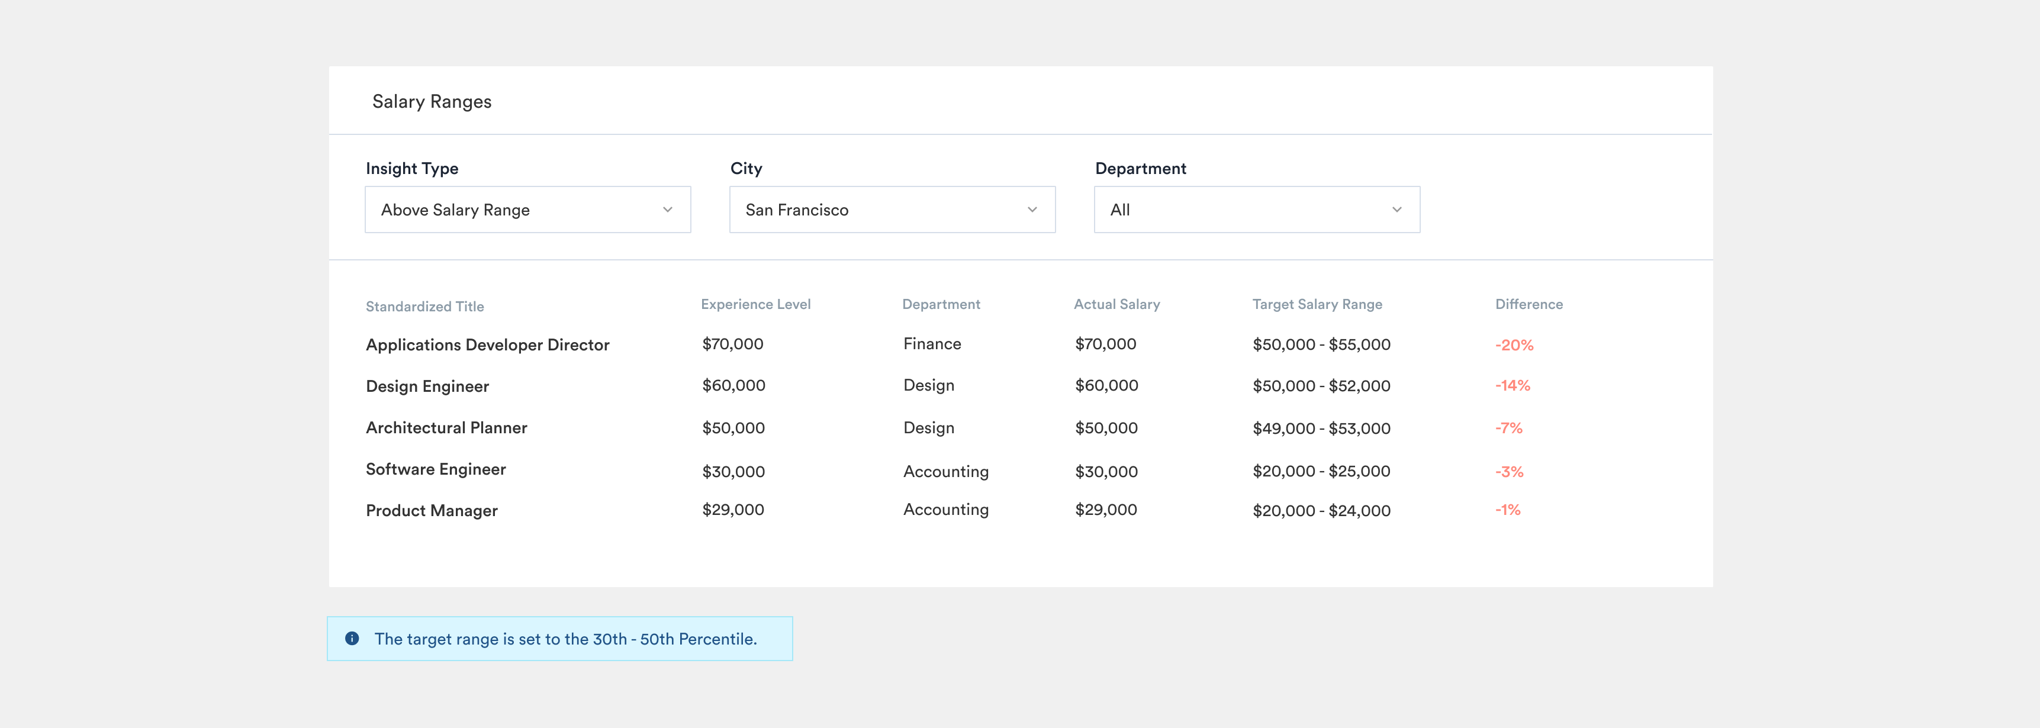Click target range $49,000 - $53,000
The image size is (2040, 728).
pyautogui.click(x=1321, y=429)
